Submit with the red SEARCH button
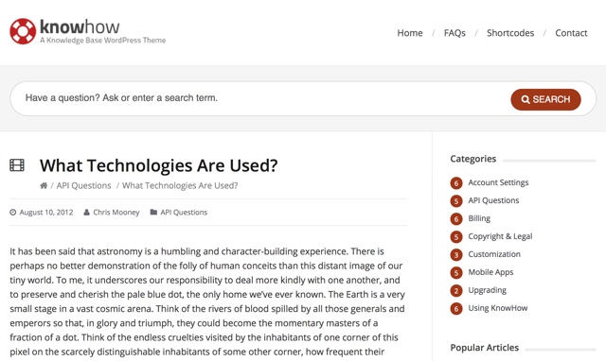606x361 pixels. click(545, 99)
